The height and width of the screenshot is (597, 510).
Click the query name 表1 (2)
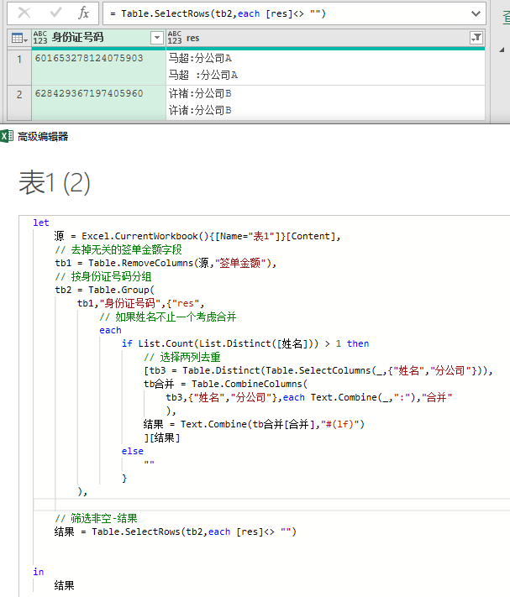click(55, 183)
